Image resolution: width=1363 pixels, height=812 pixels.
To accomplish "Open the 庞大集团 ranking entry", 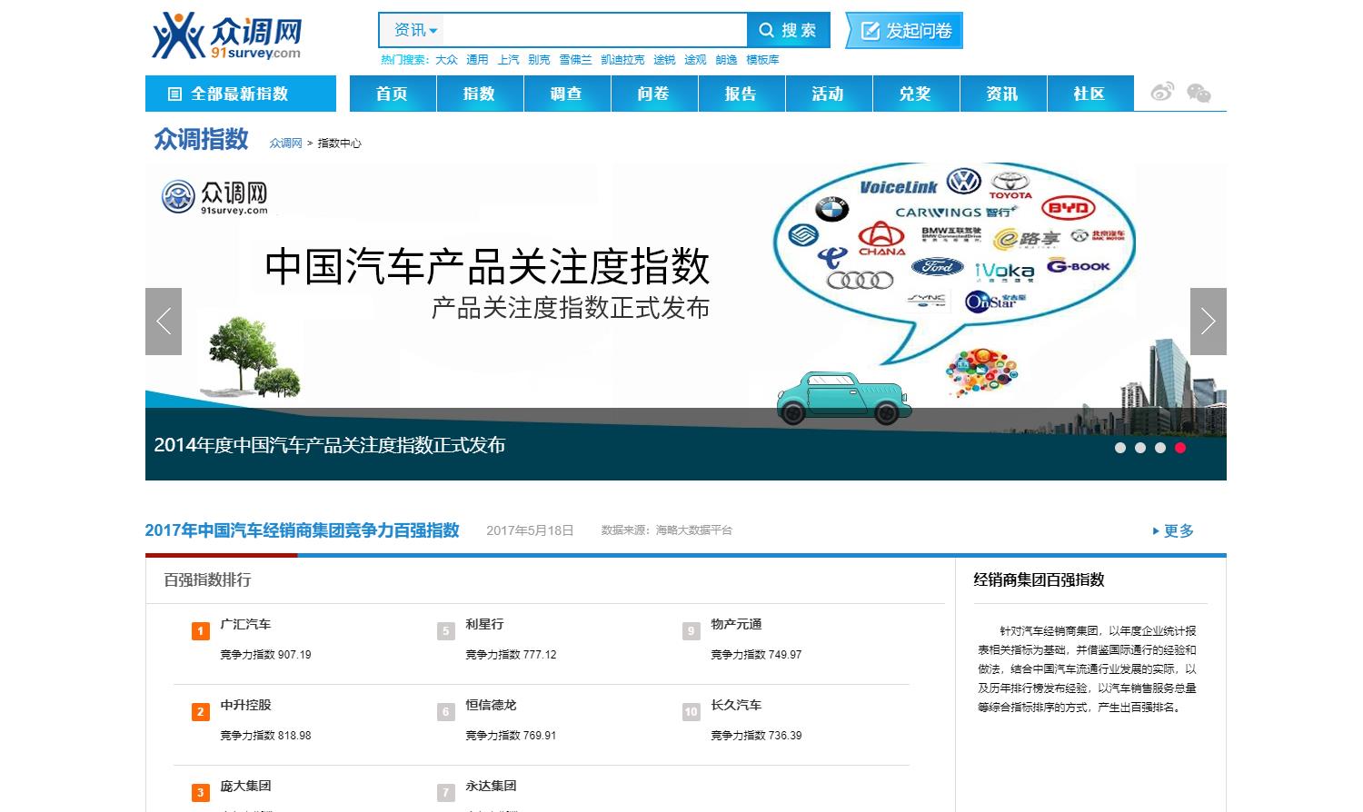I will point(245,787).
